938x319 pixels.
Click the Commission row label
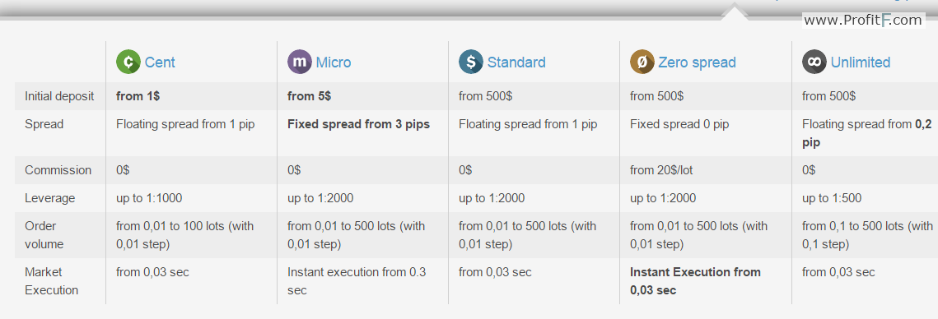[58, 170]
